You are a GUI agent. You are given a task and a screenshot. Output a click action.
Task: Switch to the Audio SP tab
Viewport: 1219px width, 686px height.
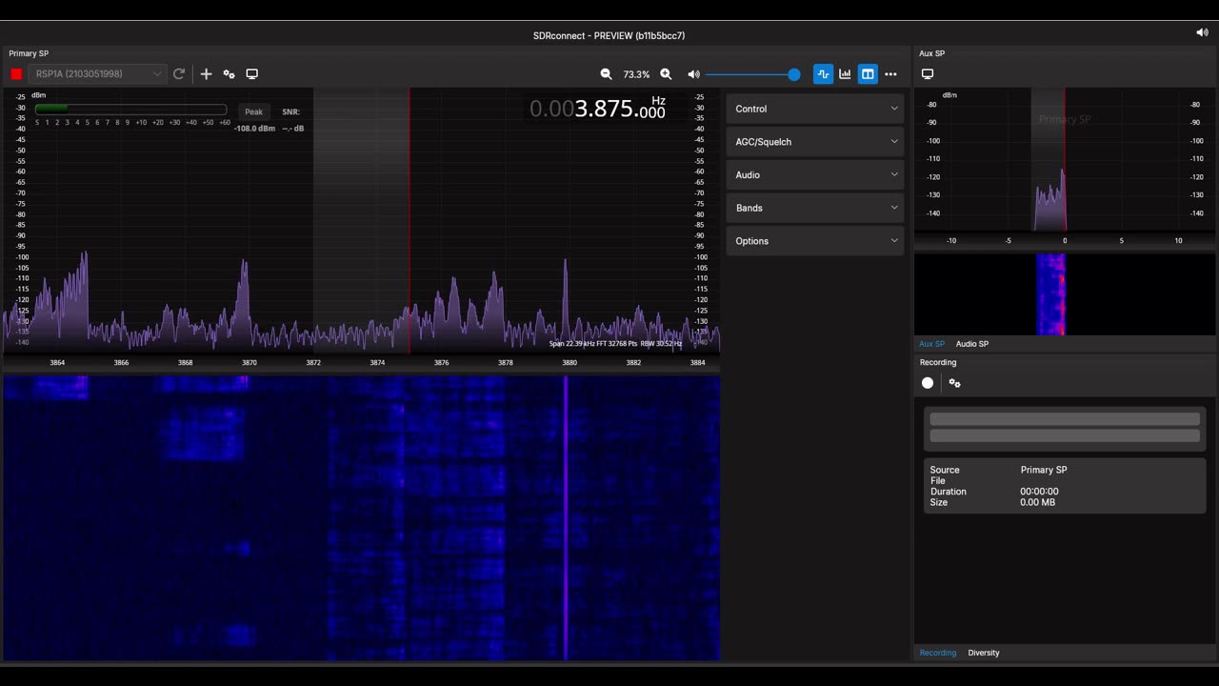(x=971, y=344)
